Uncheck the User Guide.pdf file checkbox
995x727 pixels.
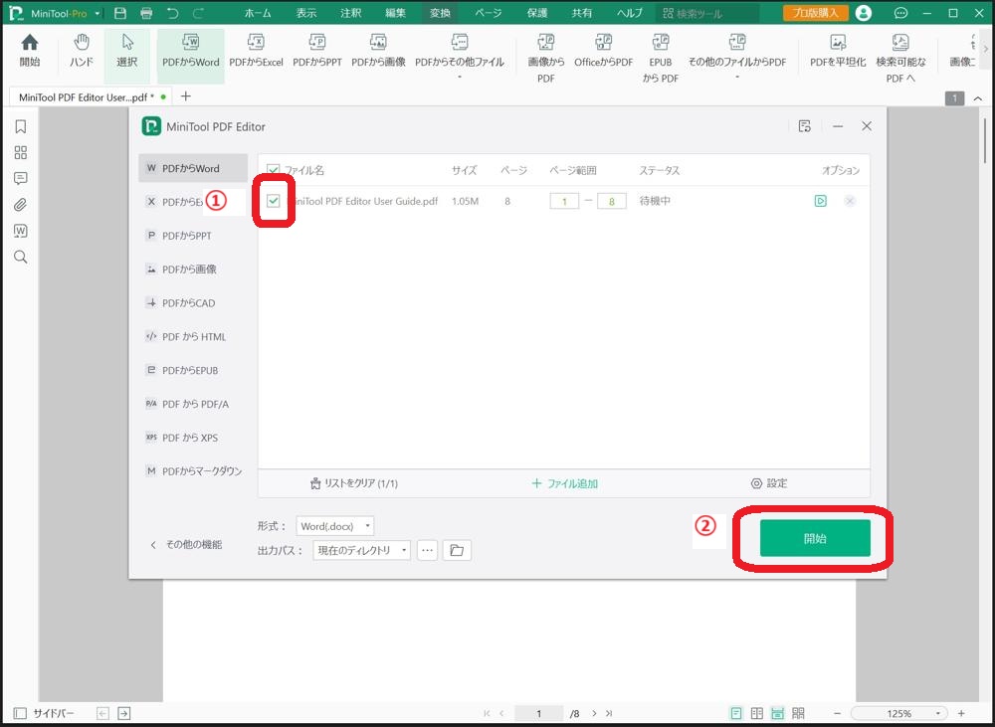tap(274, 201)
